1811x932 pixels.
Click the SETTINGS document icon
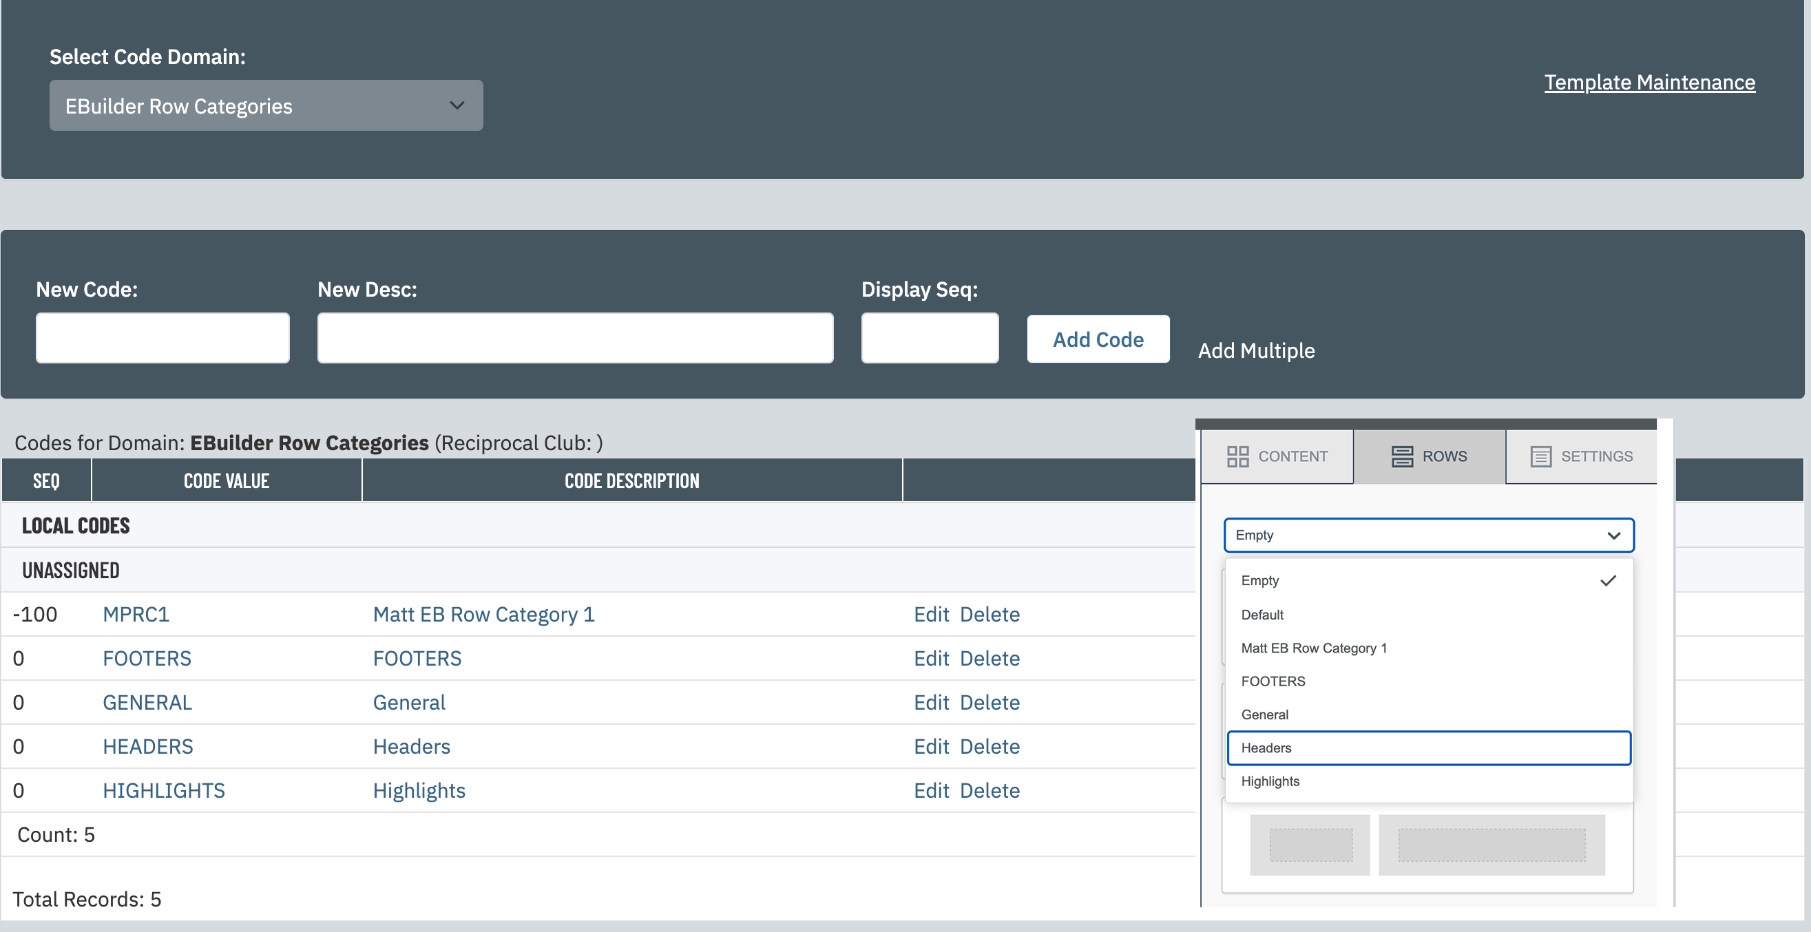pos(1540,456)
